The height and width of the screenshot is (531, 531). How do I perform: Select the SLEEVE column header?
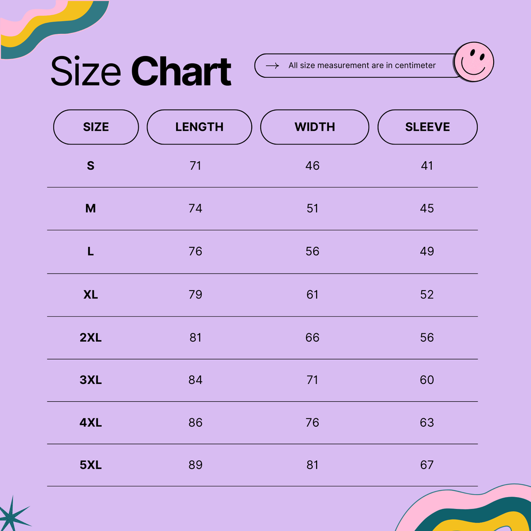(x=427, y=127)
